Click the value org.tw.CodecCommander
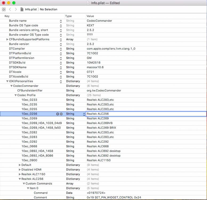The image size is (207, 200). (x=104, y=91)
